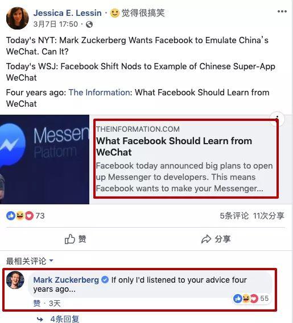Click the public globe privacy icon
The image size is (293, 323).
pos(89,24)
